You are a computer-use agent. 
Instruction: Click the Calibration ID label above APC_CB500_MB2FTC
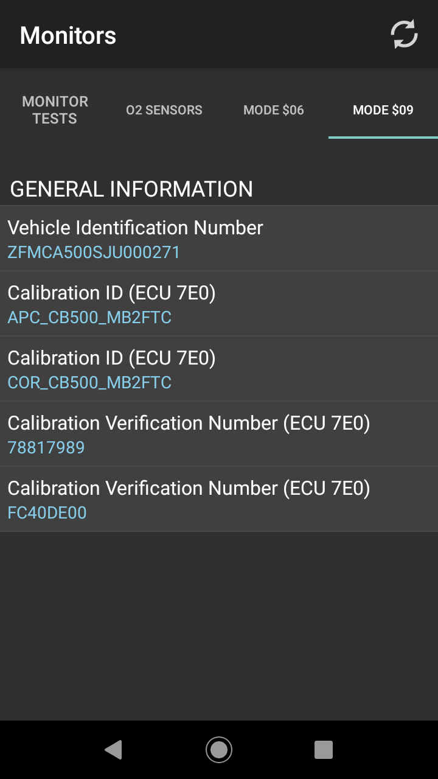pos(111,293)
